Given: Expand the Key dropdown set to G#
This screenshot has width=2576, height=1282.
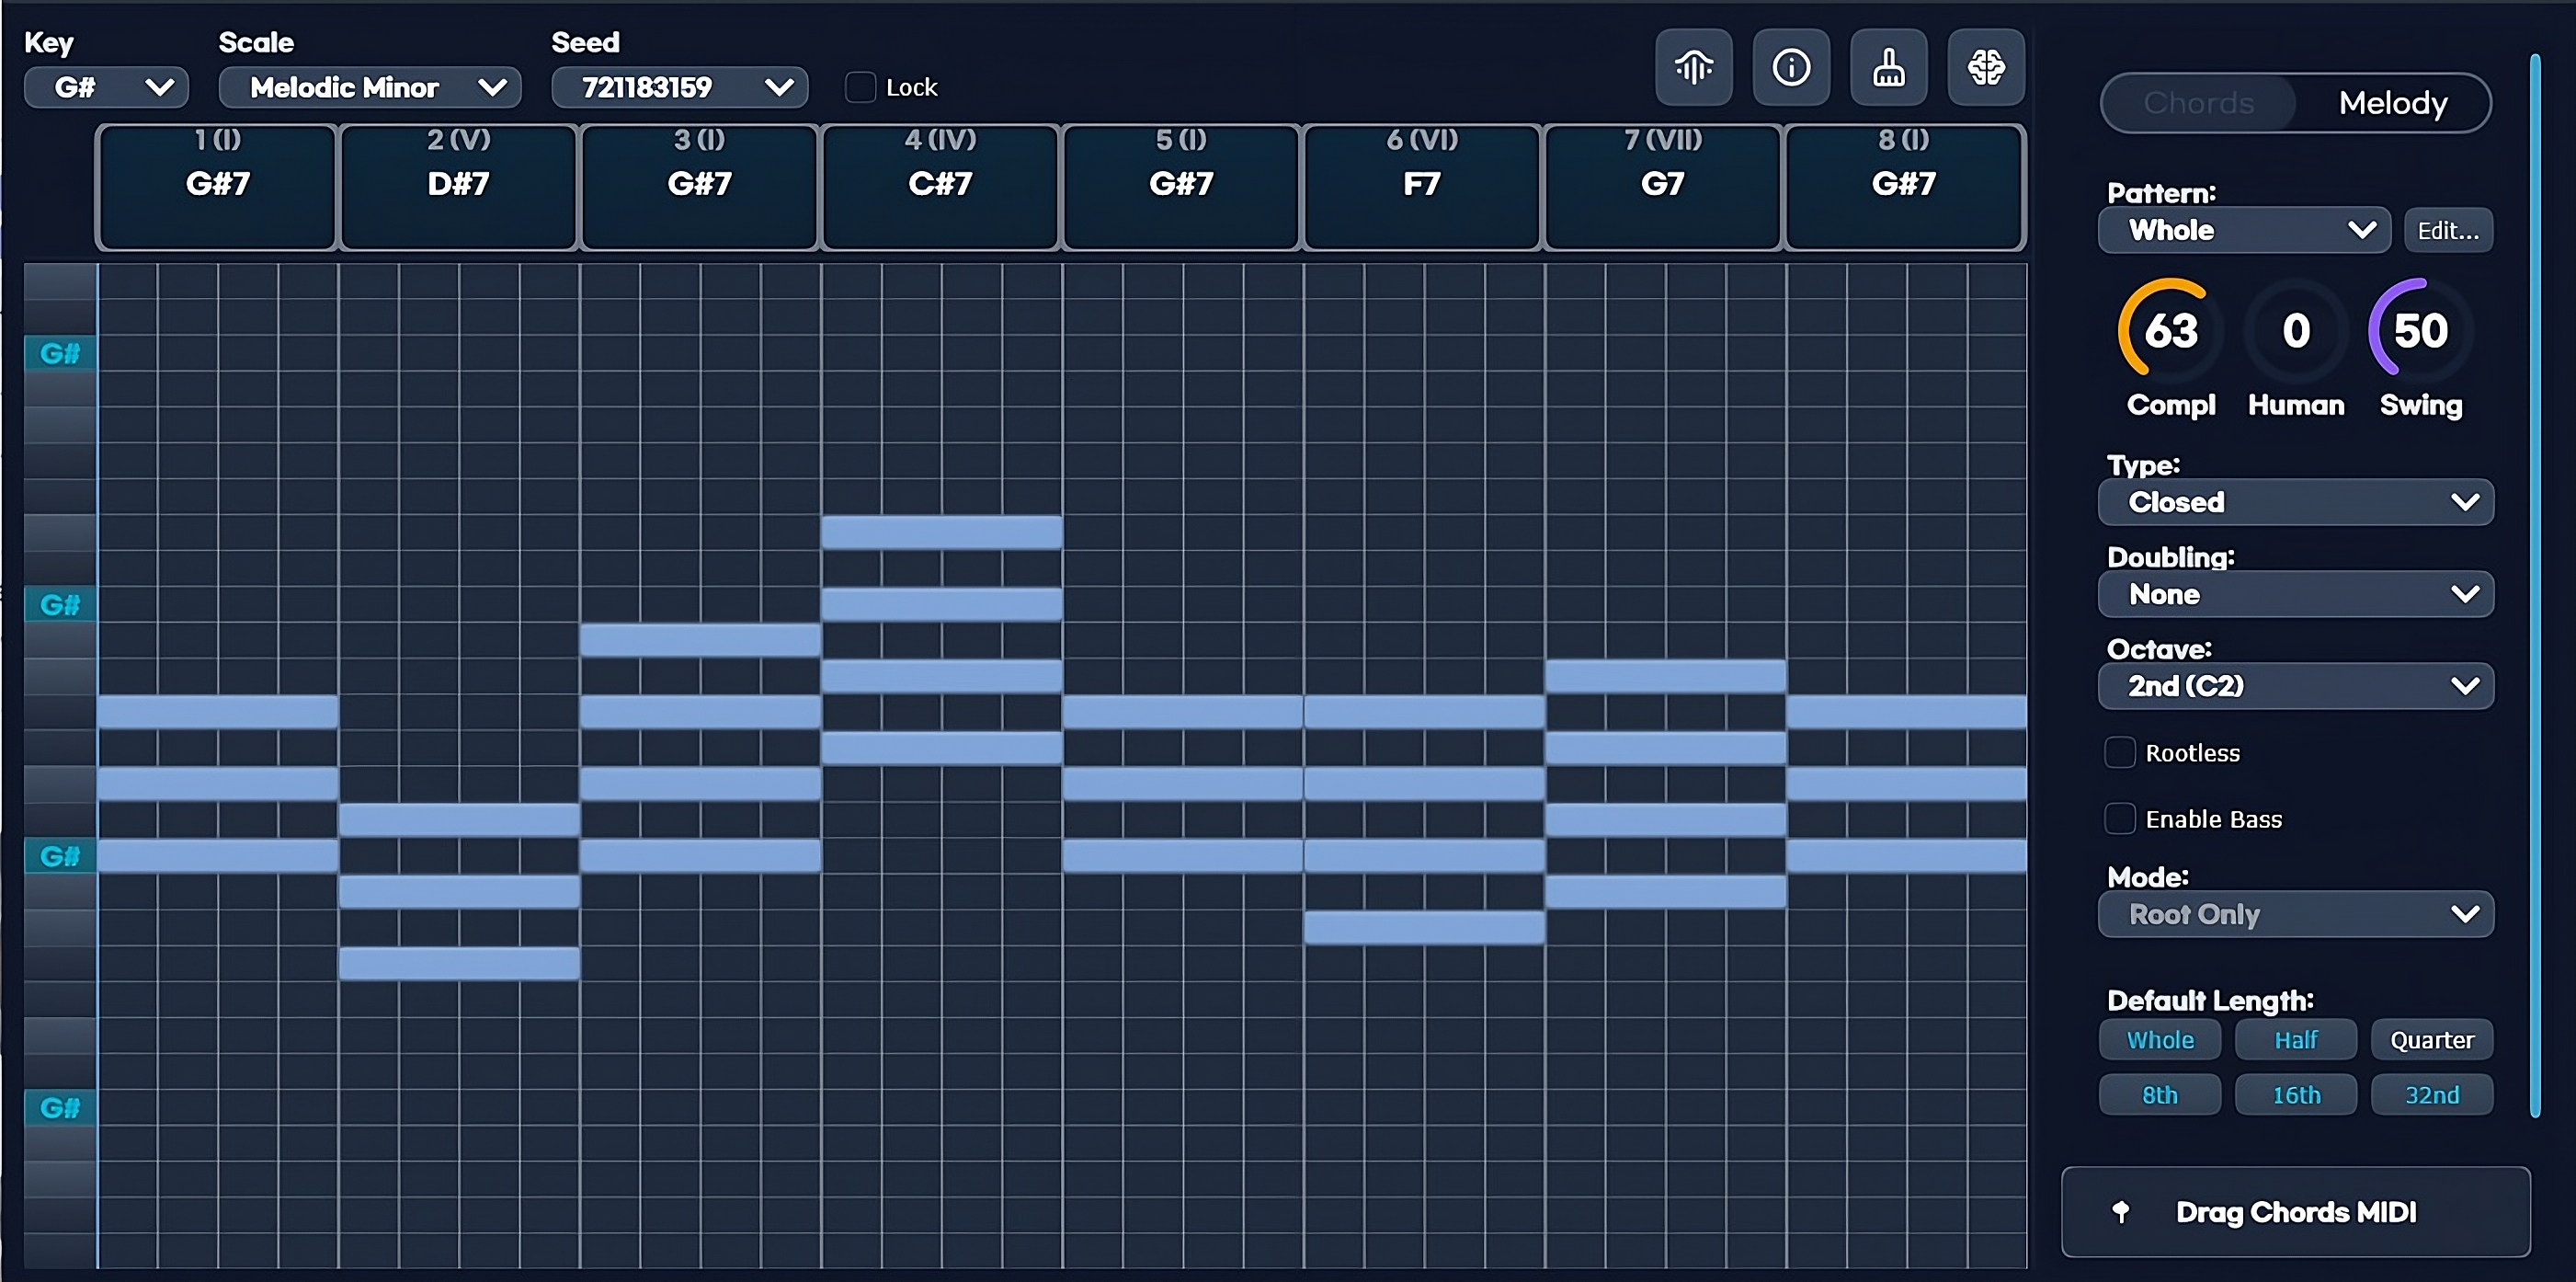Looking at the screenshot, I should point(105,87).
